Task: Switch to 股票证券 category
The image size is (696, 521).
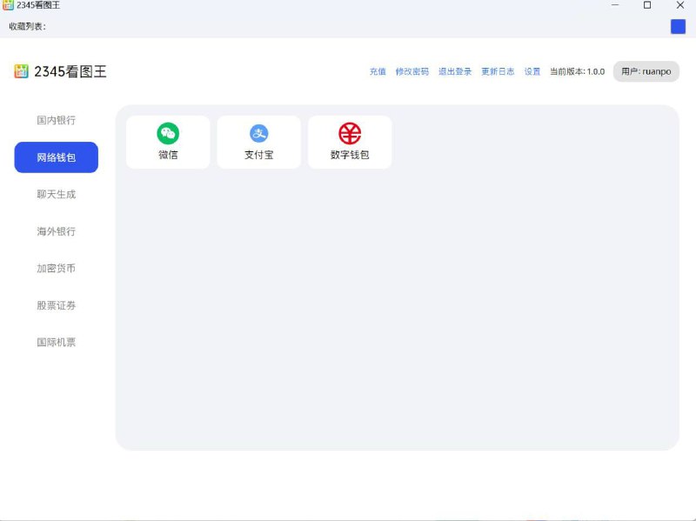Action: pos(57,305)
